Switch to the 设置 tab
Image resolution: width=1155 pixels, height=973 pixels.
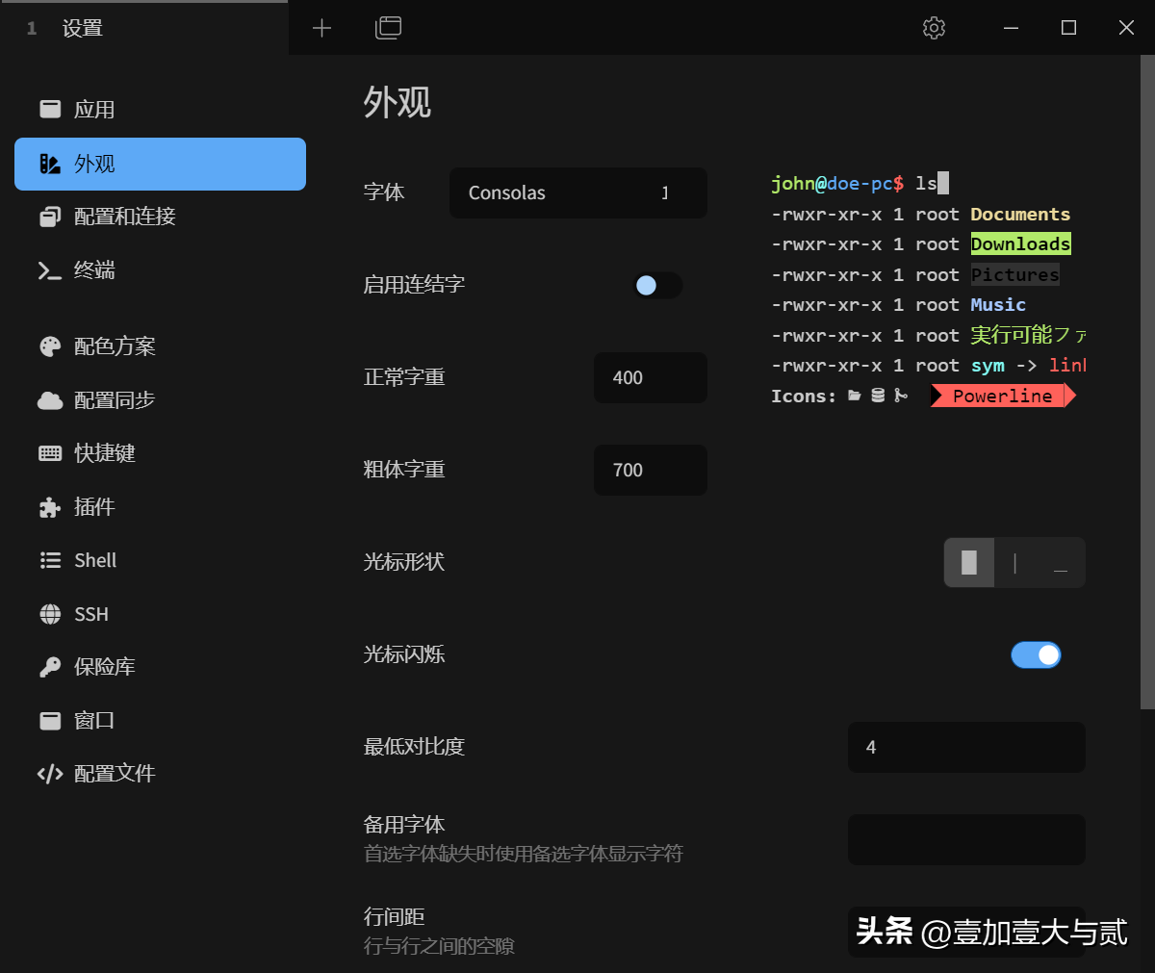[x=144, y=28]
